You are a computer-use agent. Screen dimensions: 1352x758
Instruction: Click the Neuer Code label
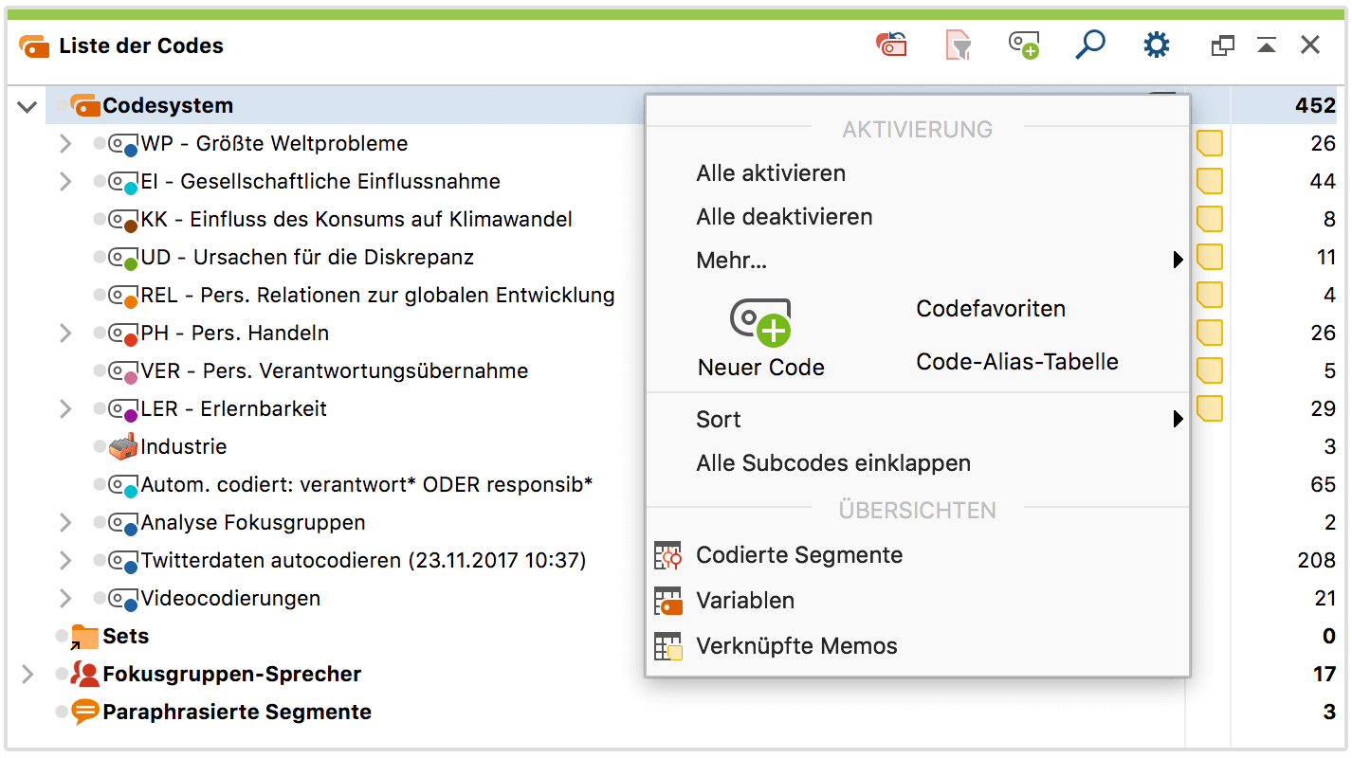(x=761, y=368)
